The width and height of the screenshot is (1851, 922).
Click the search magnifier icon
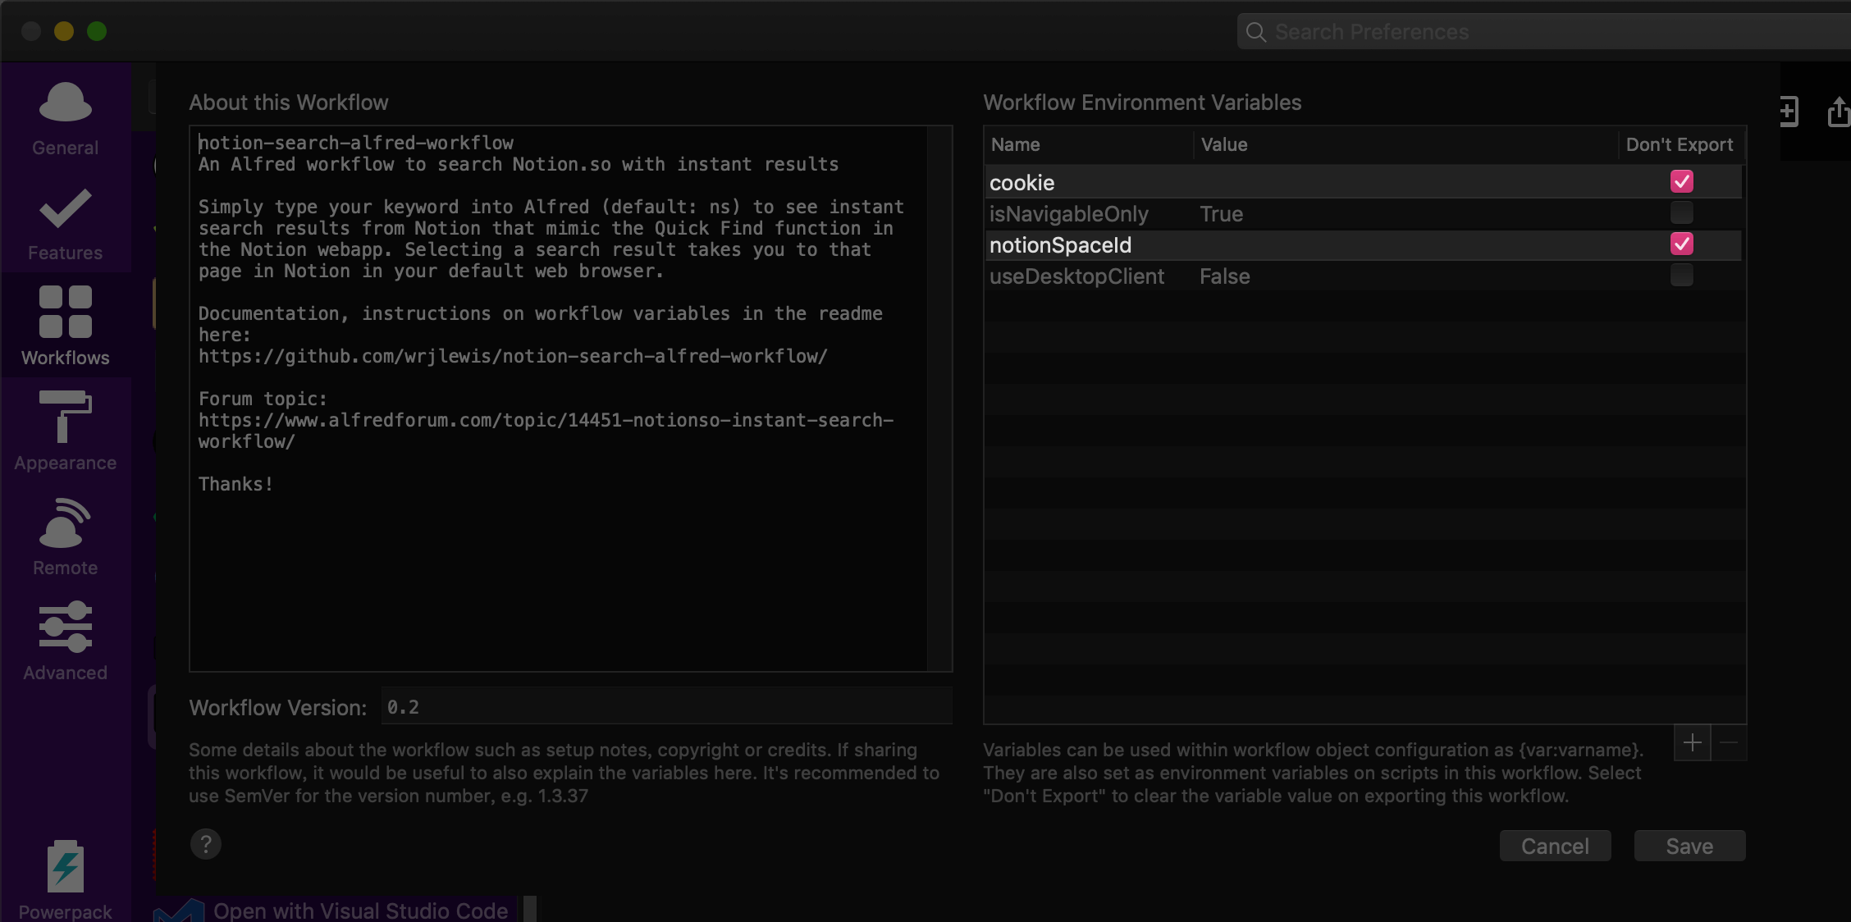click(1256, 32)
